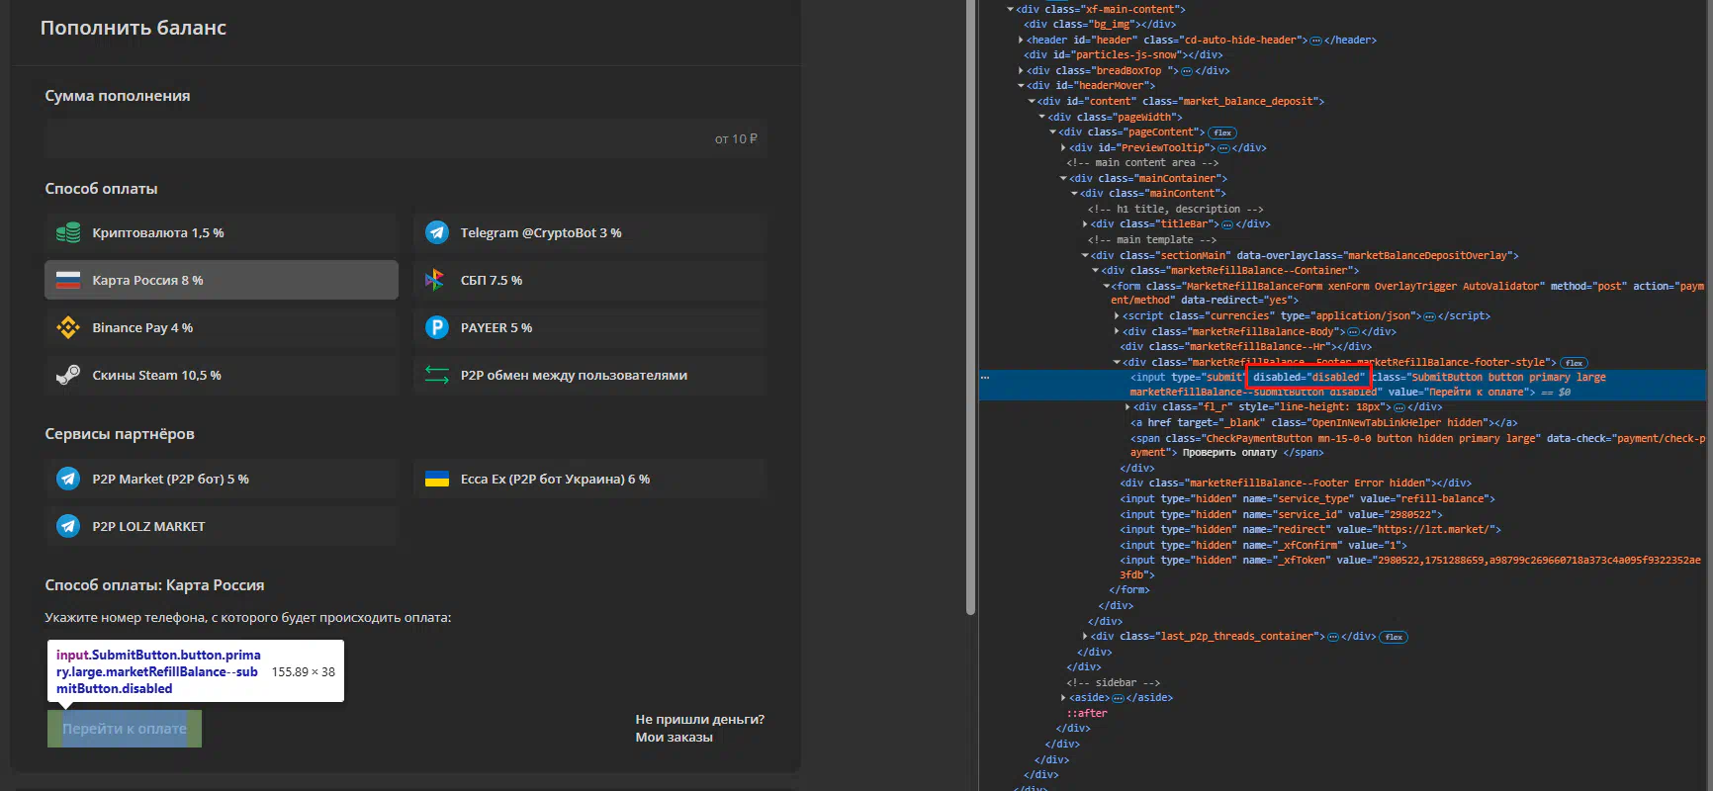Click the flex badge on the Footer-style div
This screenshot has width=1713, height=791.
point(1575,363)
